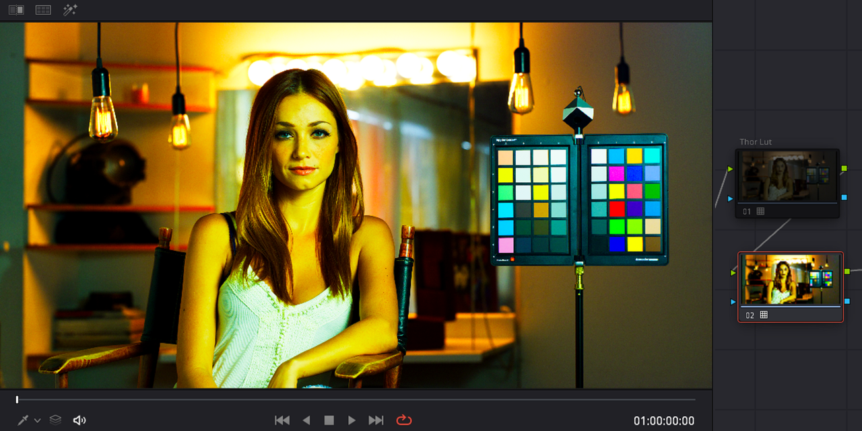Jump to the first frame
862x431 pixels.
pyautogui.click(x=282, y=420)
